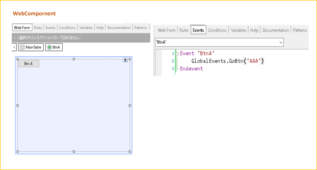Screen dimensions: 317x170
Task: Open the Events tab in left panel
Action: 50,28
